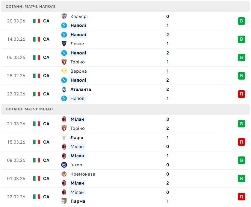Click the Atalanta club crest icon
251x207 pixels.
pos(64,89)
